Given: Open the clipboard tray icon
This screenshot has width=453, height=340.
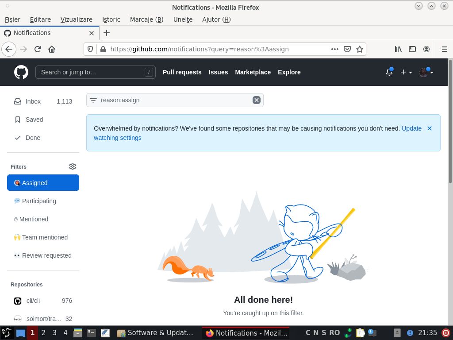Looking at the screenshot, I should 360,333.
